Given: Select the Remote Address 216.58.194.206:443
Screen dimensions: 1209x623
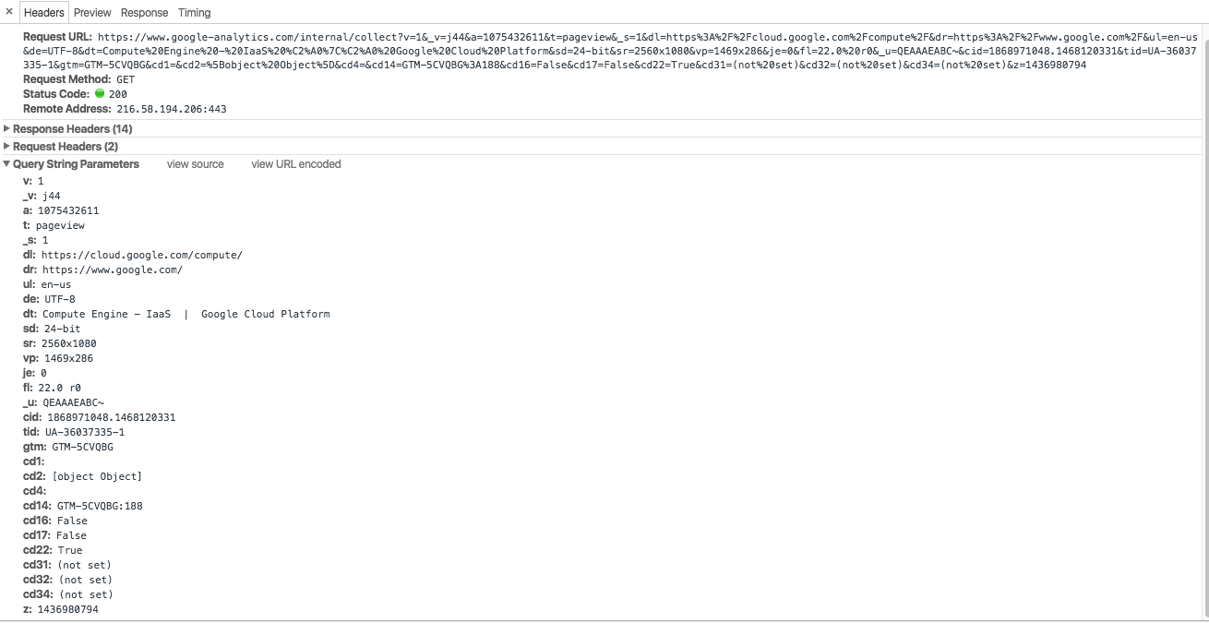Looking at the screenshot, I should 171,109.
